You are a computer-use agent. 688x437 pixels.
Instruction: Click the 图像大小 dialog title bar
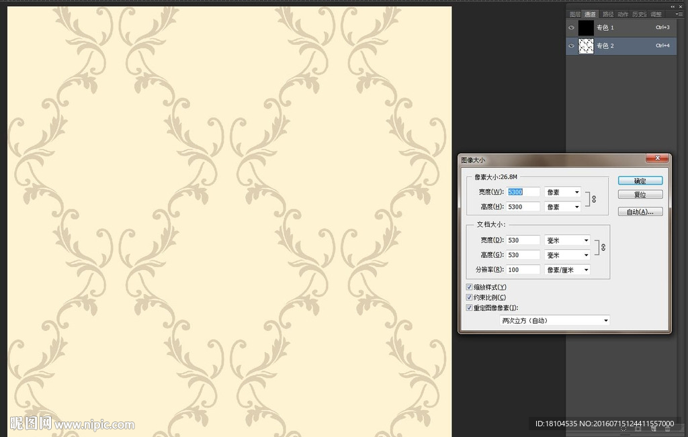point(552,160)
